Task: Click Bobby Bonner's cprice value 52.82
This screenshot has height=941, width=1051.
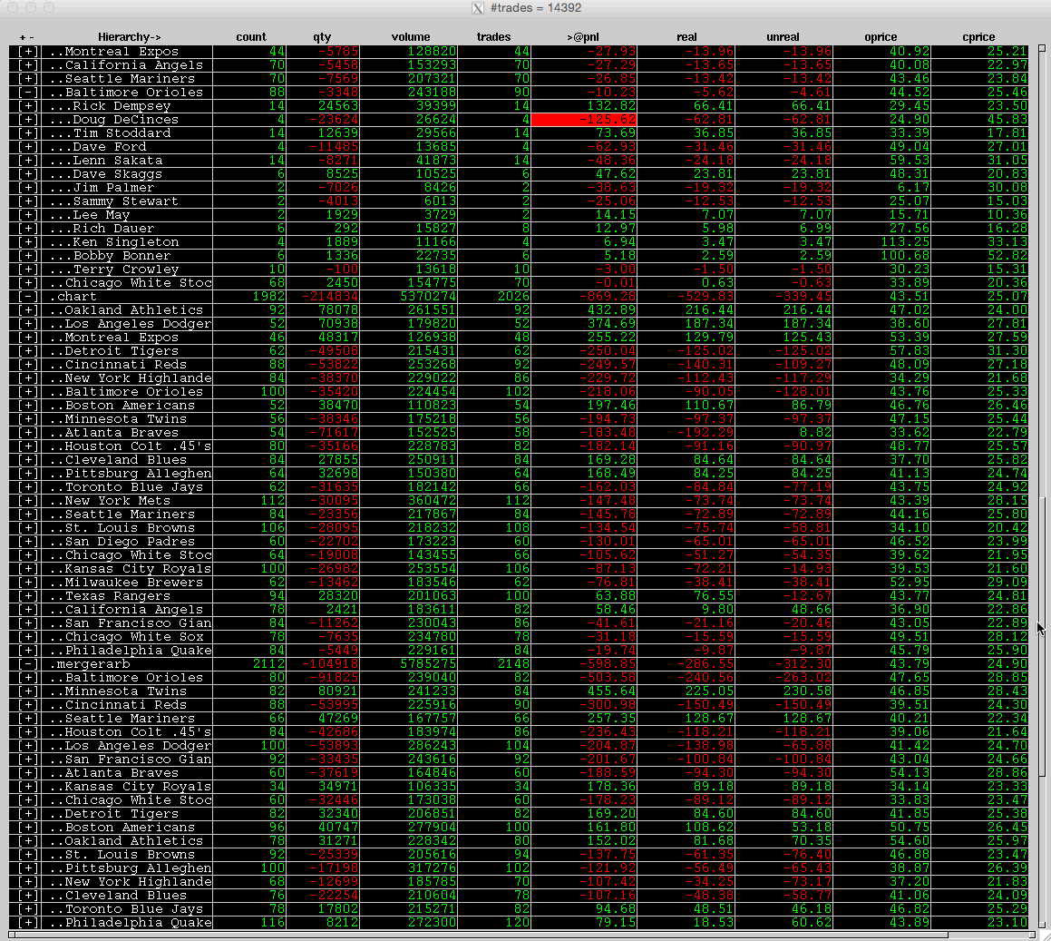Action: coord(1007,256)
